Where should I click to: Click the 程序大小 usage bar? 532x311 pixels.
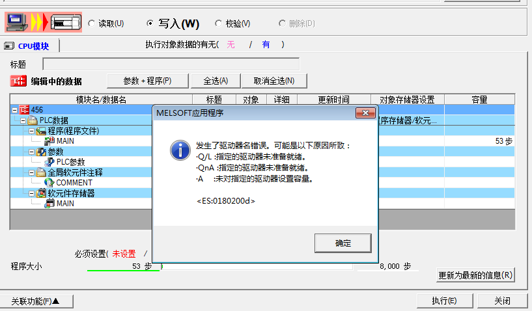click(257, 266)
